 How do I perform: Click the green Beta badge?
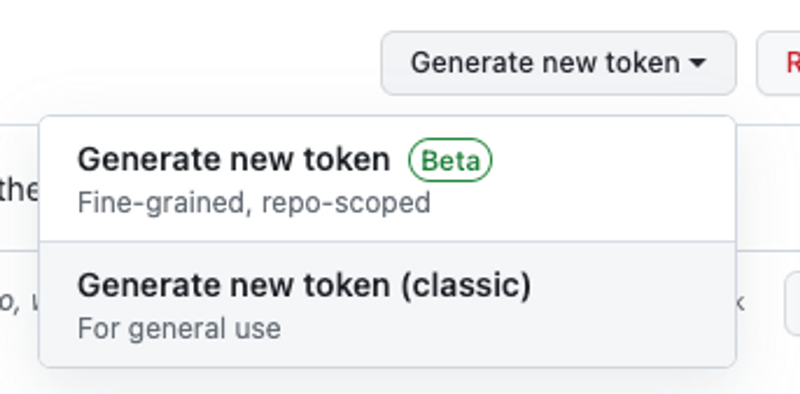pyautogui.click(x=450, y=160)
